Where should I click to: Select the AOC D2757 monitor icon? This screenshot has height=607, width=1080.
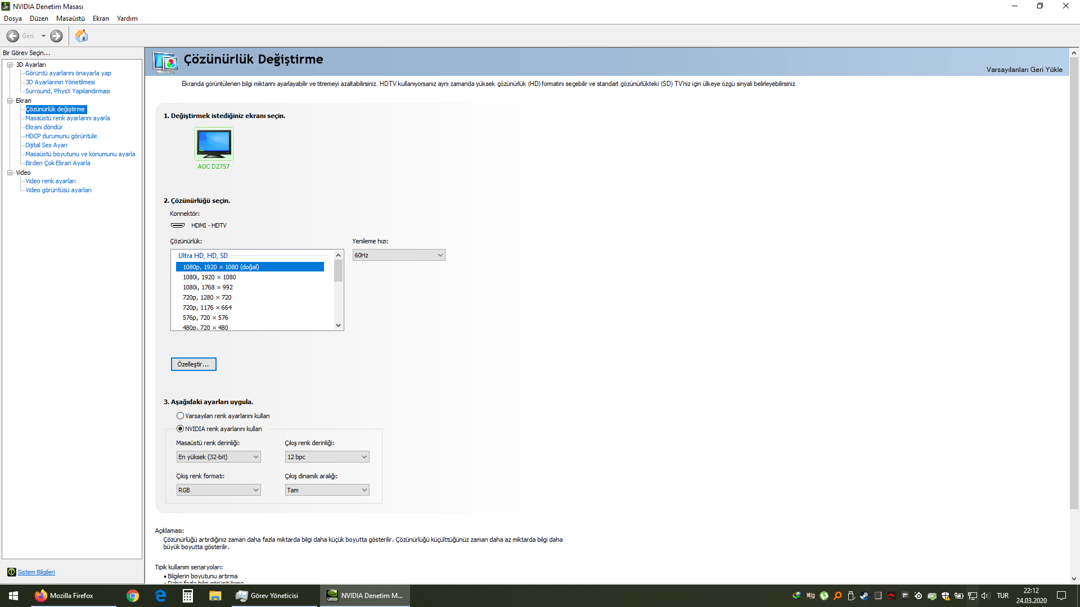pyautogui.click(x=214, y=144)
